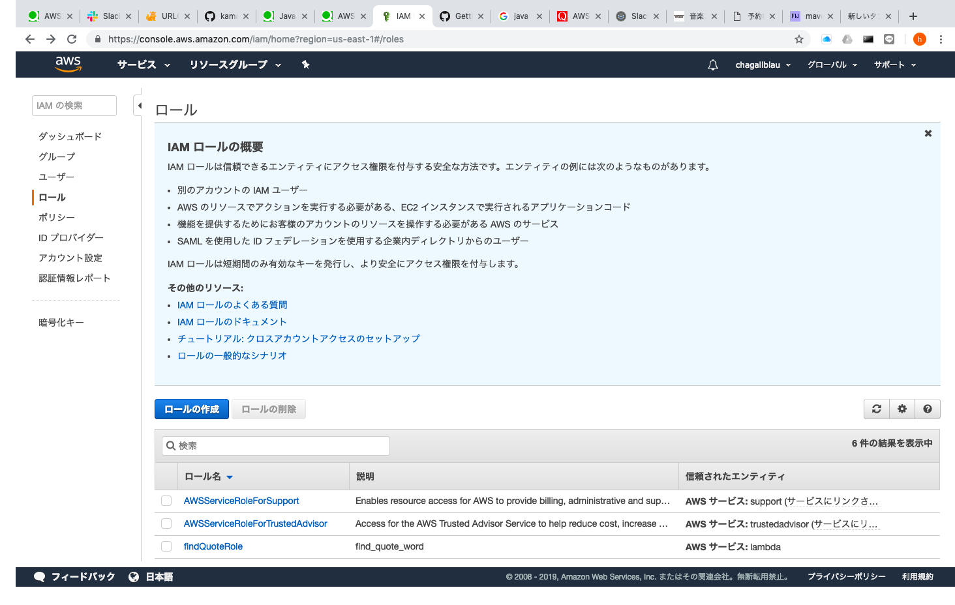The image size is (955, 605).
Task: Click ロールの作成 button
Action: pos(192,409)
